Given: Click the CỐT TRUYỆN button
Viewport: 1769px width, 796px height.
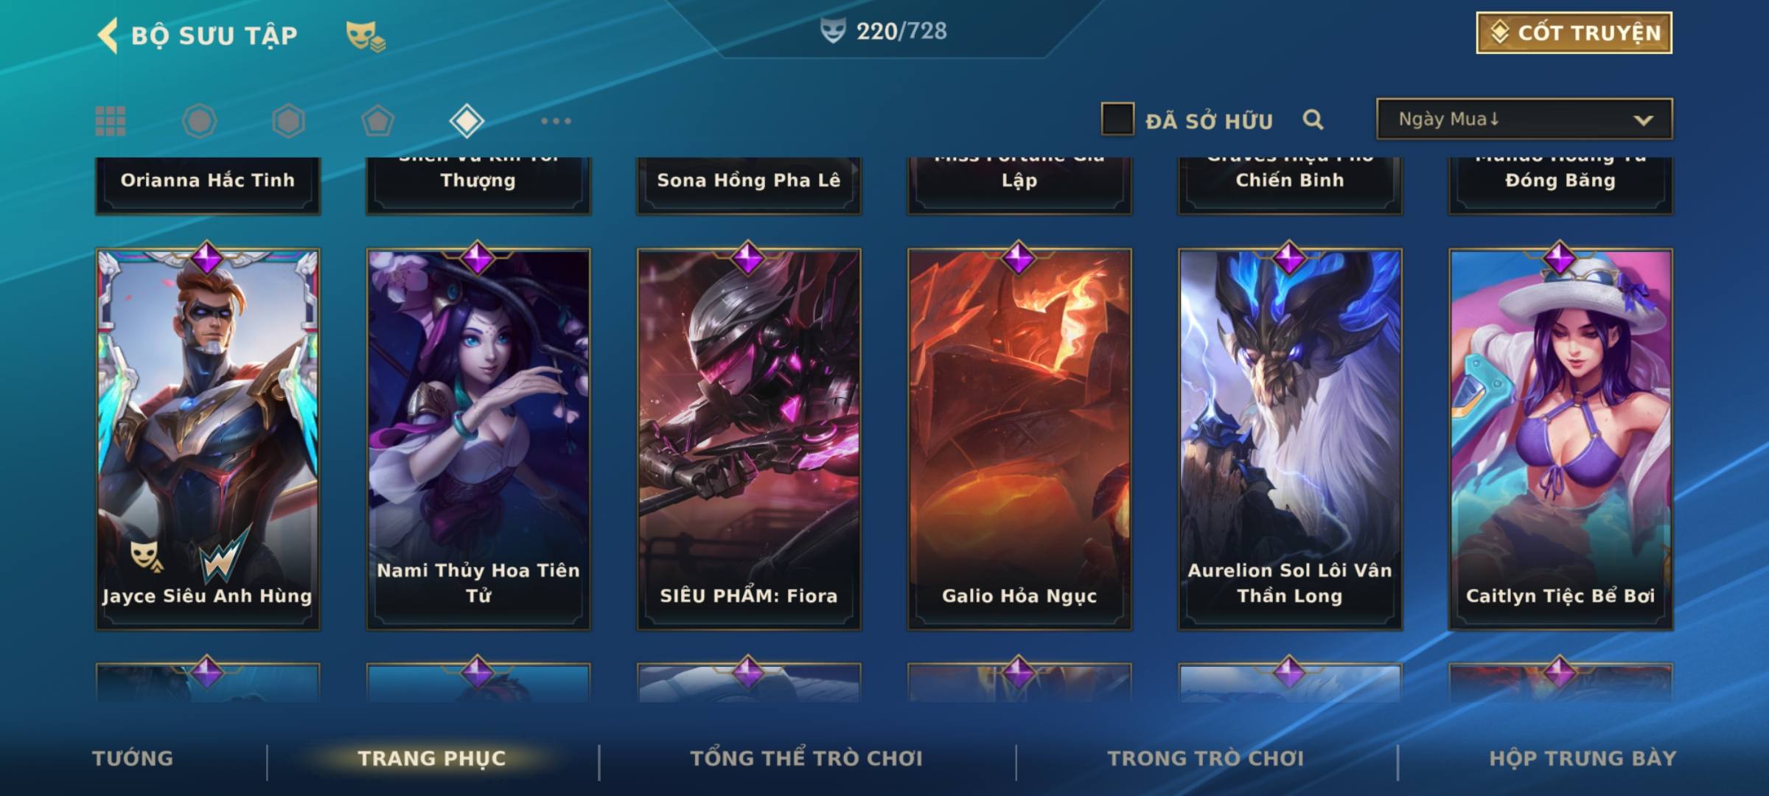Looking at the screenshot, I should [1574, 32].
